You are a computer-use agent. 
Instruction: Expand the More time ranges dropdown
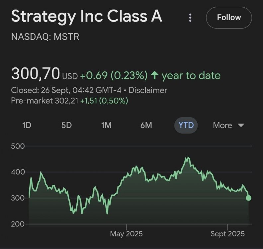[228, 125]
